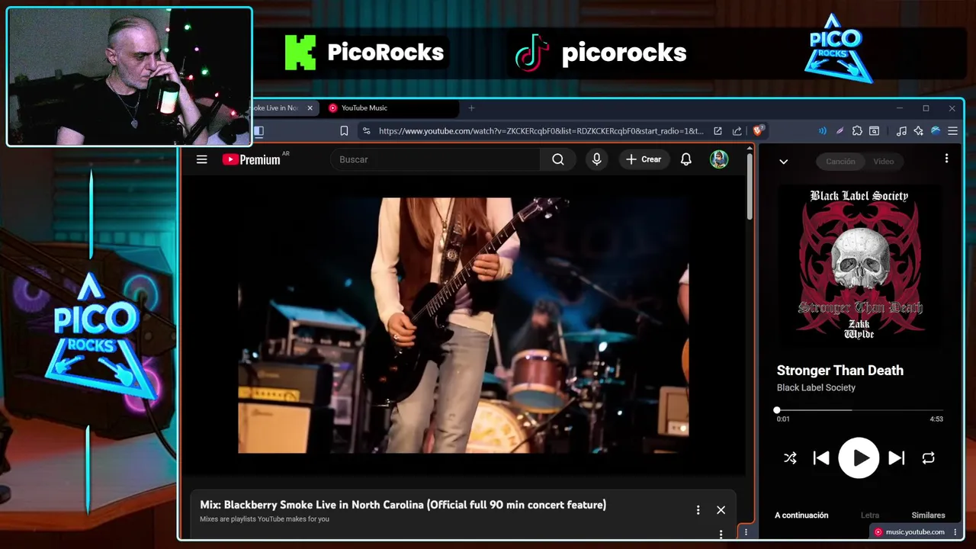Click the blue globe wallet/VPN toolbar icon

[936, 131]
